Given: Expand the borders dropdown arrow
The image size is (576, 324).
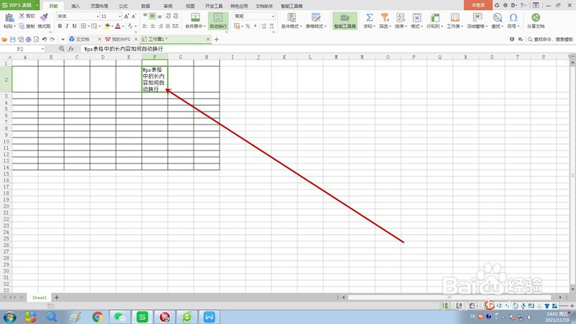Looking at the screenshot, I should pos(89,26).
